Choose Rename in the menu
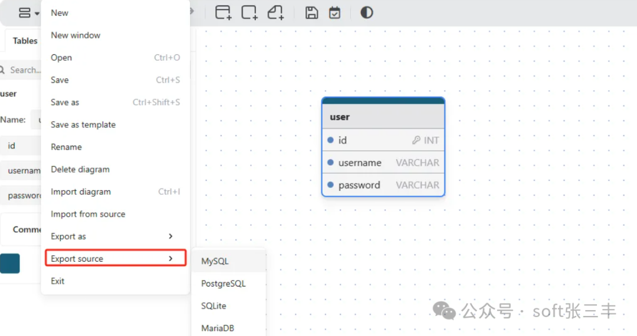Image resolution: width=637 pixels, height=336 pixels. pos(116,147)
